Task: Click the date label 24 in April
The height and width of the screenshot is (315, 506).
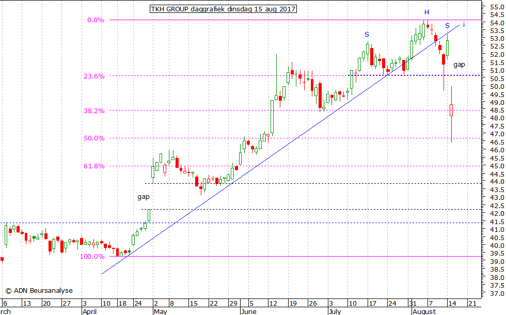Action: pyautogui.click(x=138, y=304)
